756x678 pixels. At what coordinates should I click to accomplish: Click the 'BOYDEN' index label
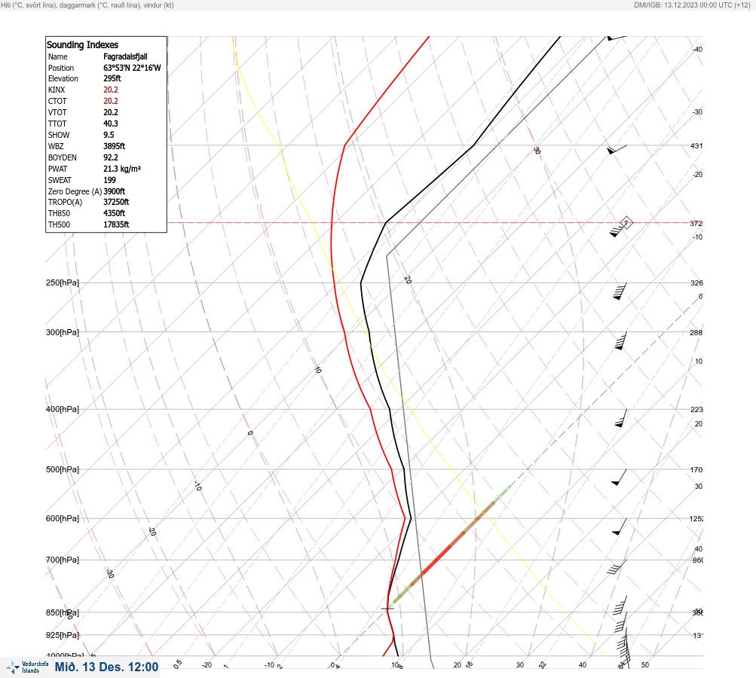(63, 157)
